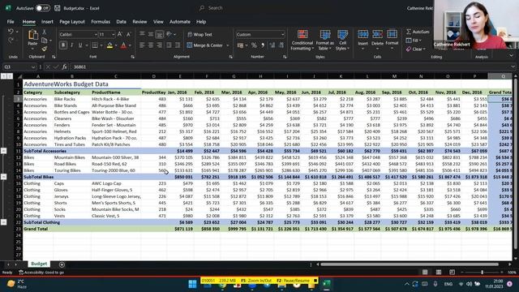Click the Copy icon
This screenshot has width=519, height=292.
point(45,41)
